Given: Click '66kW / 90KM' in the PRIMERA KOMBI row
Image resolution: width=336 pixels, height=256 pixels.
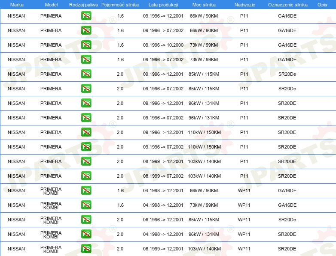Looking at the screenshot, I should pyautogui.click(x=204, y=191).
